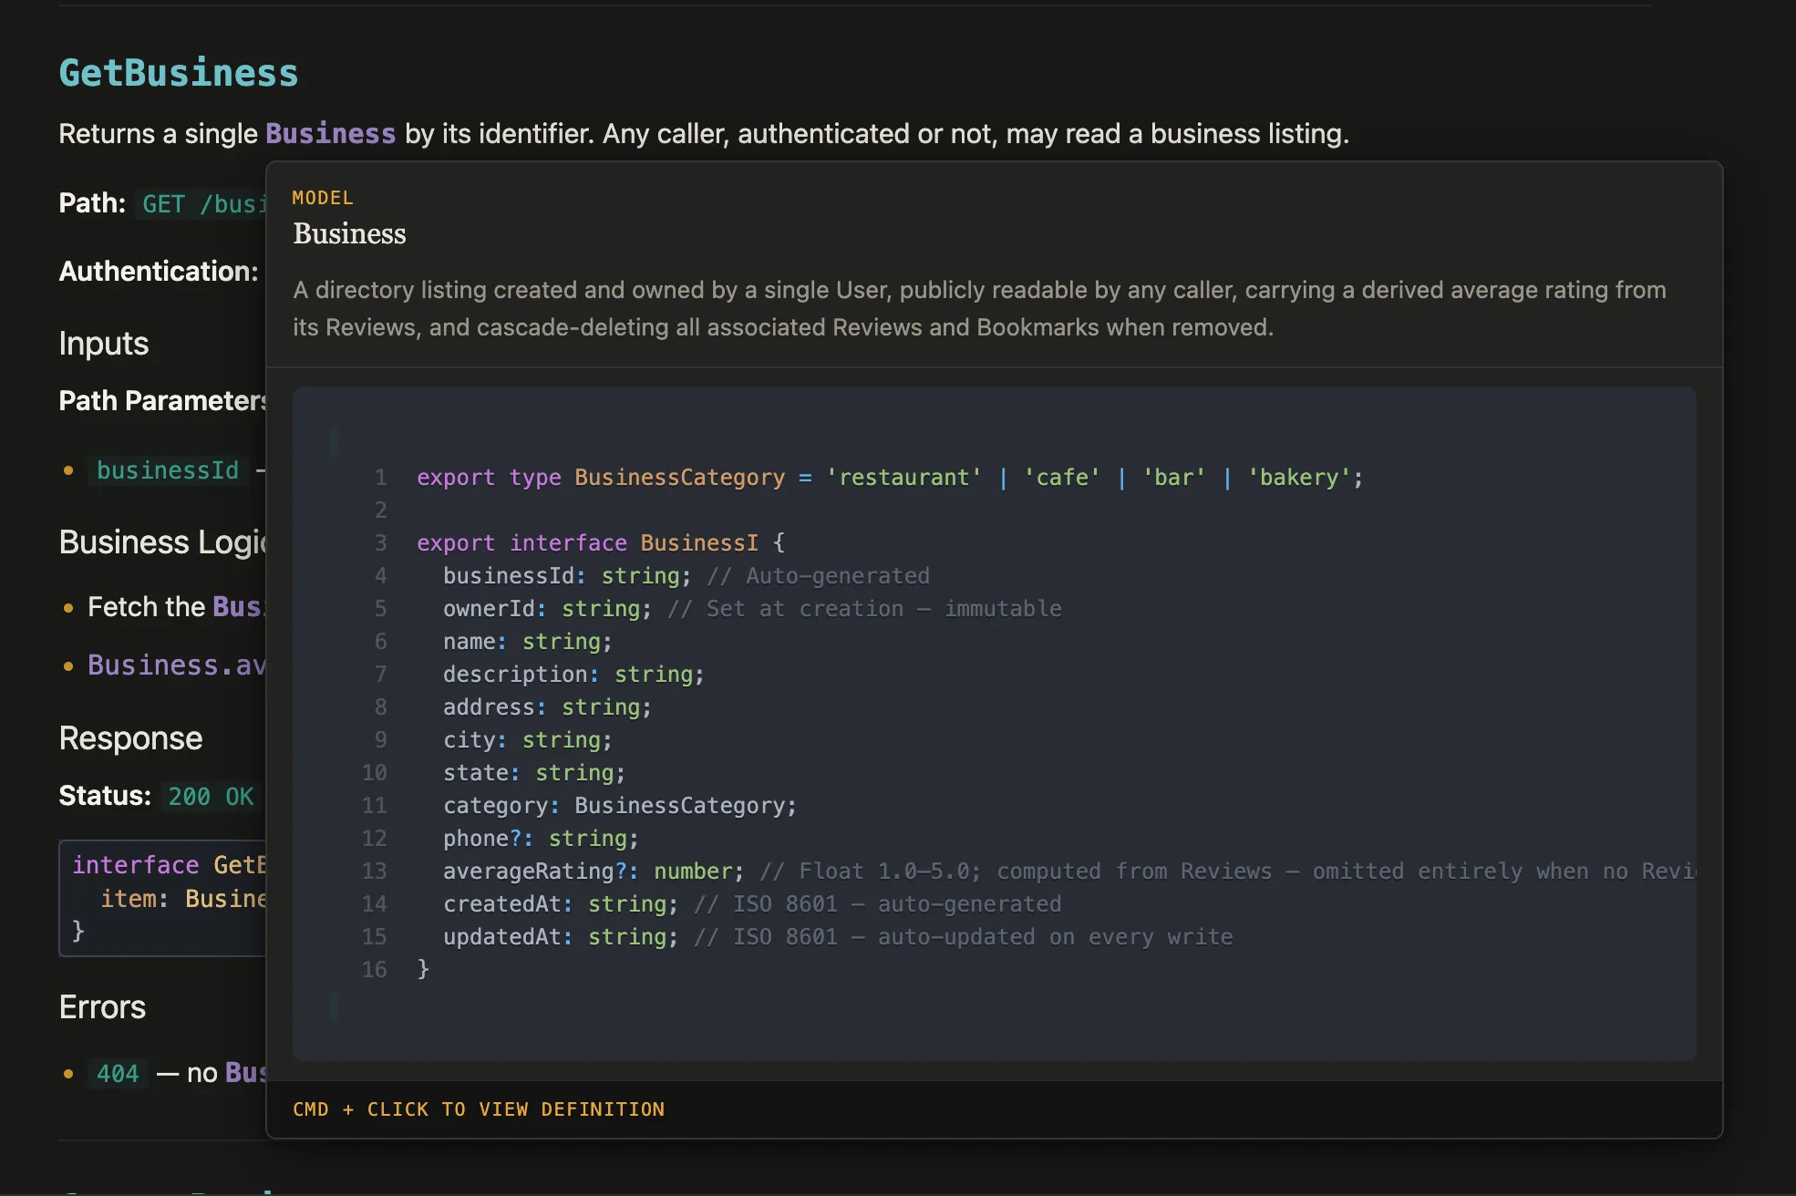Click the Busine type in item line
The image size is (1796, 1196).
point(225,899)
